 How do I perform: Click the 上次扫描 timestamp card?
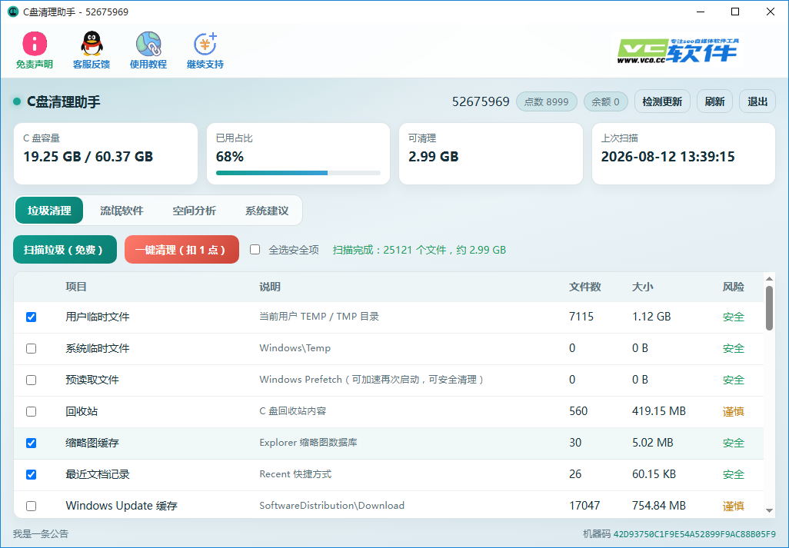[x=684, y=154]
